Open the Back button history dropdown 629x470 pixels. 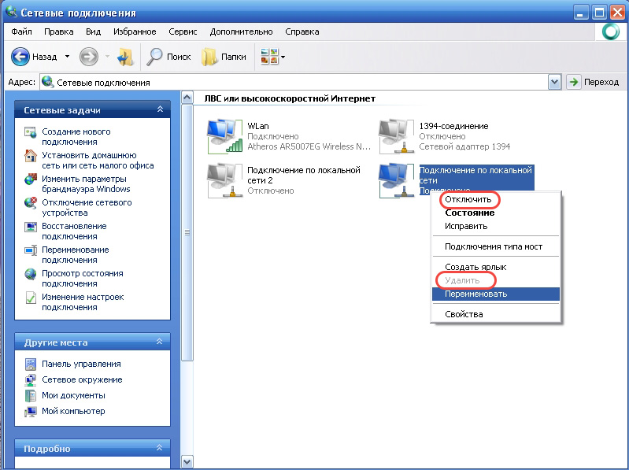pos(67,57)
